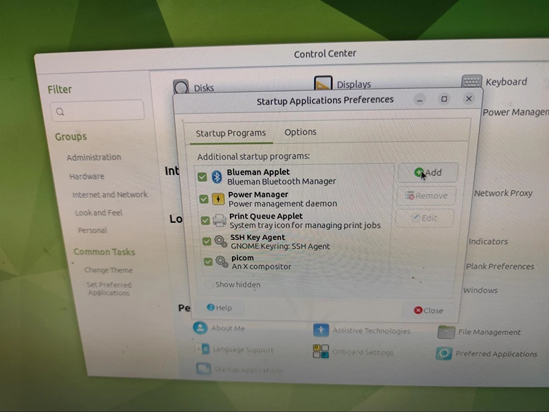Viewport: 549px width, 412px height.
Task: Click Change Theme common task
Action: coord(108,270)
